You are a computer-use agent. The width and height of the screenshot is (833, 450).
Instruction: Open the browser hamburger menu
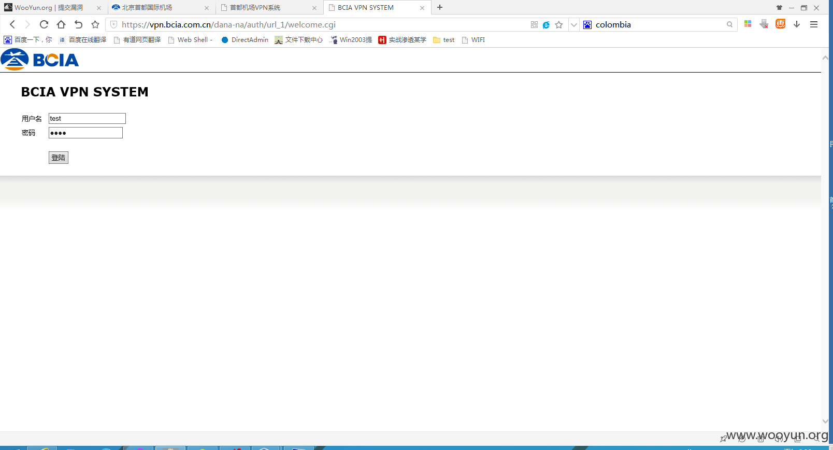pyautogui.click(x=814, y=24)
